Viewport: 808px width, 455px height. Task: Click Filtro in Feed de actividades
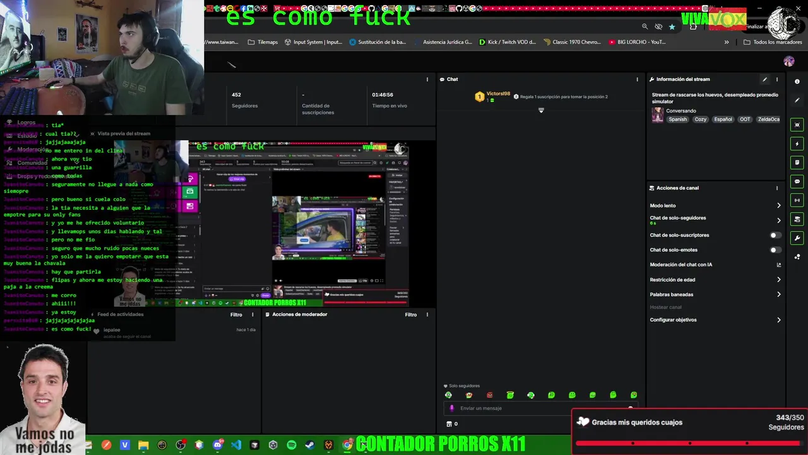click(x=236, y=315)
